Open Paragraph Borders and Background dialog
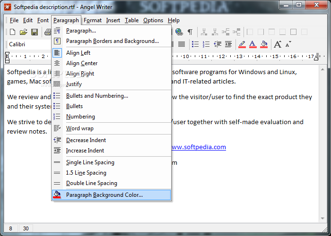This screenshot has width=331, height=236. pyautogui.click(x=112, y=41)
